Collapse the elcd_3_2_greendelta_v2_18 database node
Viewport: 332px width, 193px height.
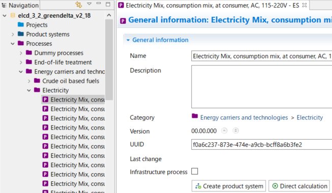point(5,16)
